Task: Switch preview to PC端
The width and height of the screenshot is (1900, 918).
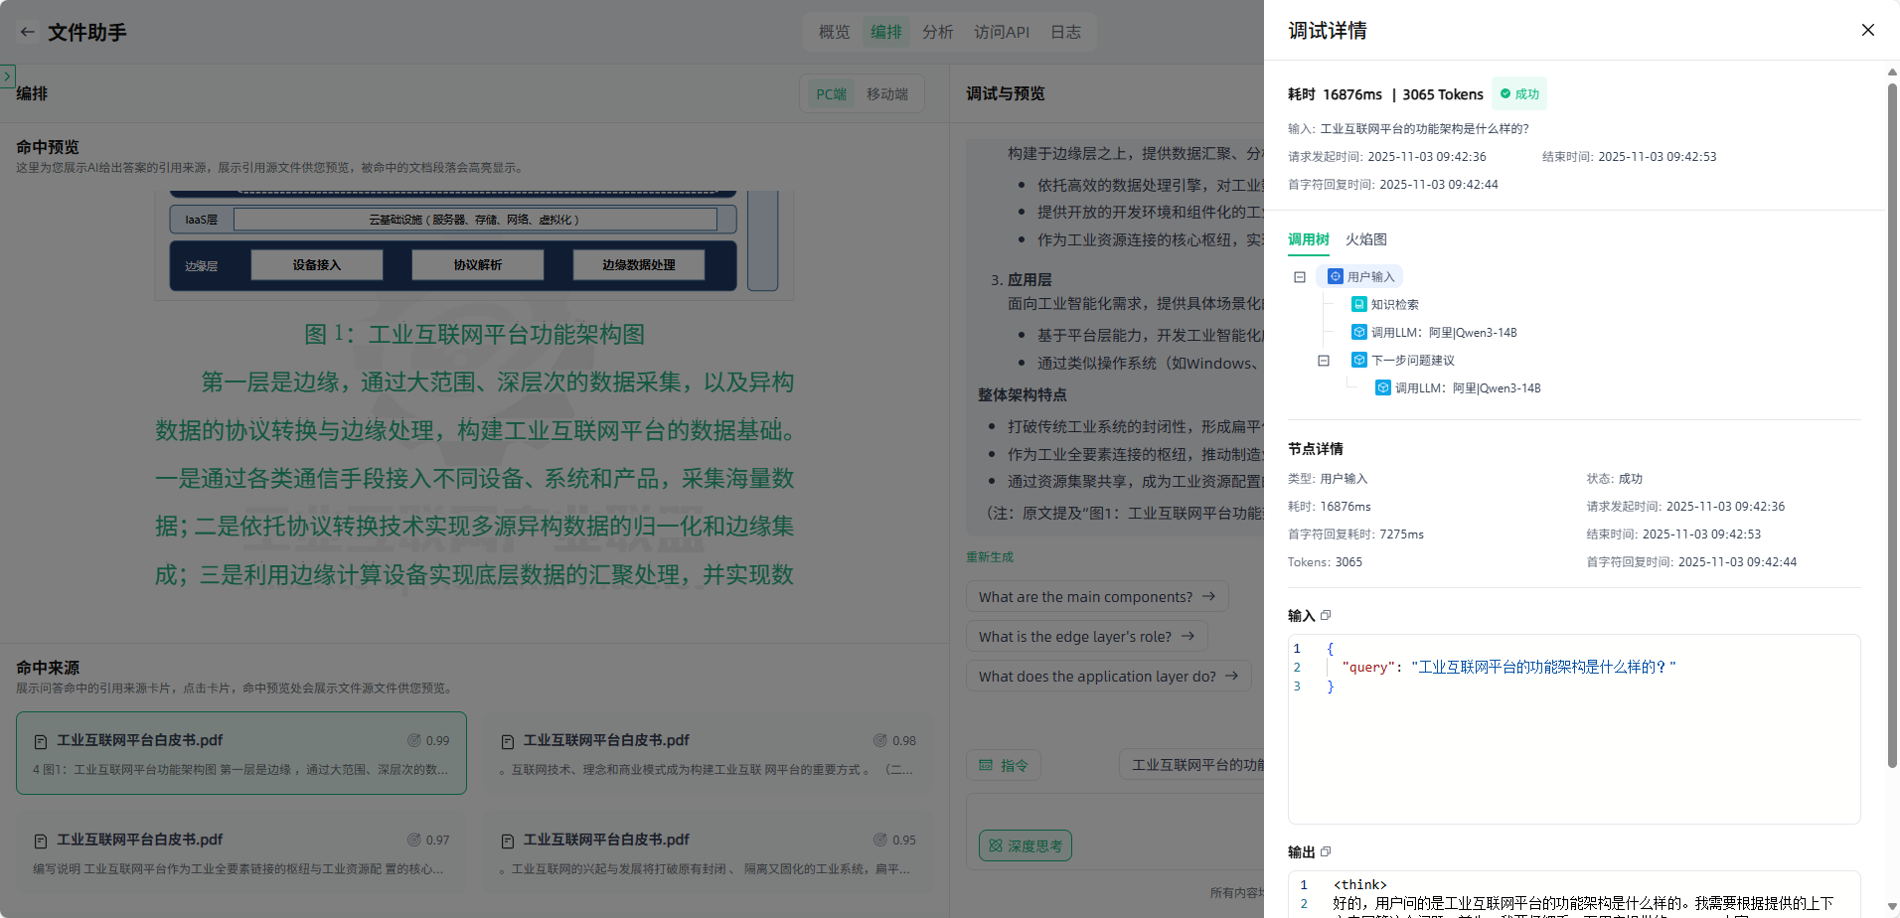Action: point(831,94)
